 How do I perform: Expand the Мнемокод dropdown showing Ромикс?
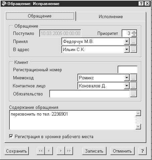click(127, 78)
